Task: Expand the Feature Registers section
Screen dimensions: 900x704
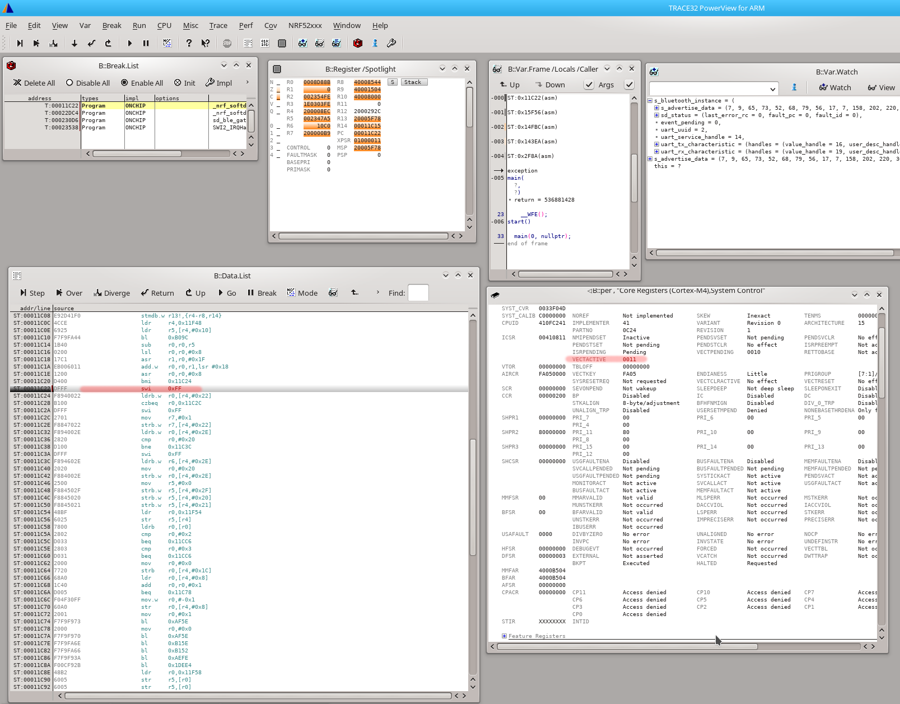Action: tap(504, 636)
